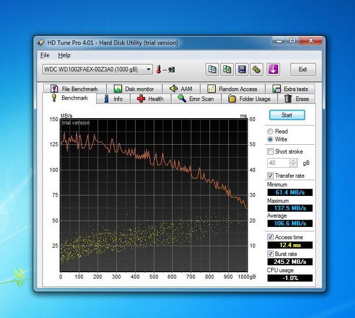The height and width of the screenshot is (318, 355).
Task: Switch to the Info tab
Action: click(113, 99)
